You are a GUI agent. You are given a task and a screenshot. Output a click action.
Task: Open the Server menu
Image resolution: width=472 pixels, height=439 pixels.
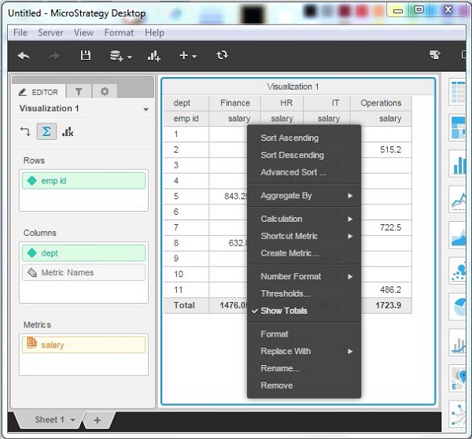tap(50, 32)
